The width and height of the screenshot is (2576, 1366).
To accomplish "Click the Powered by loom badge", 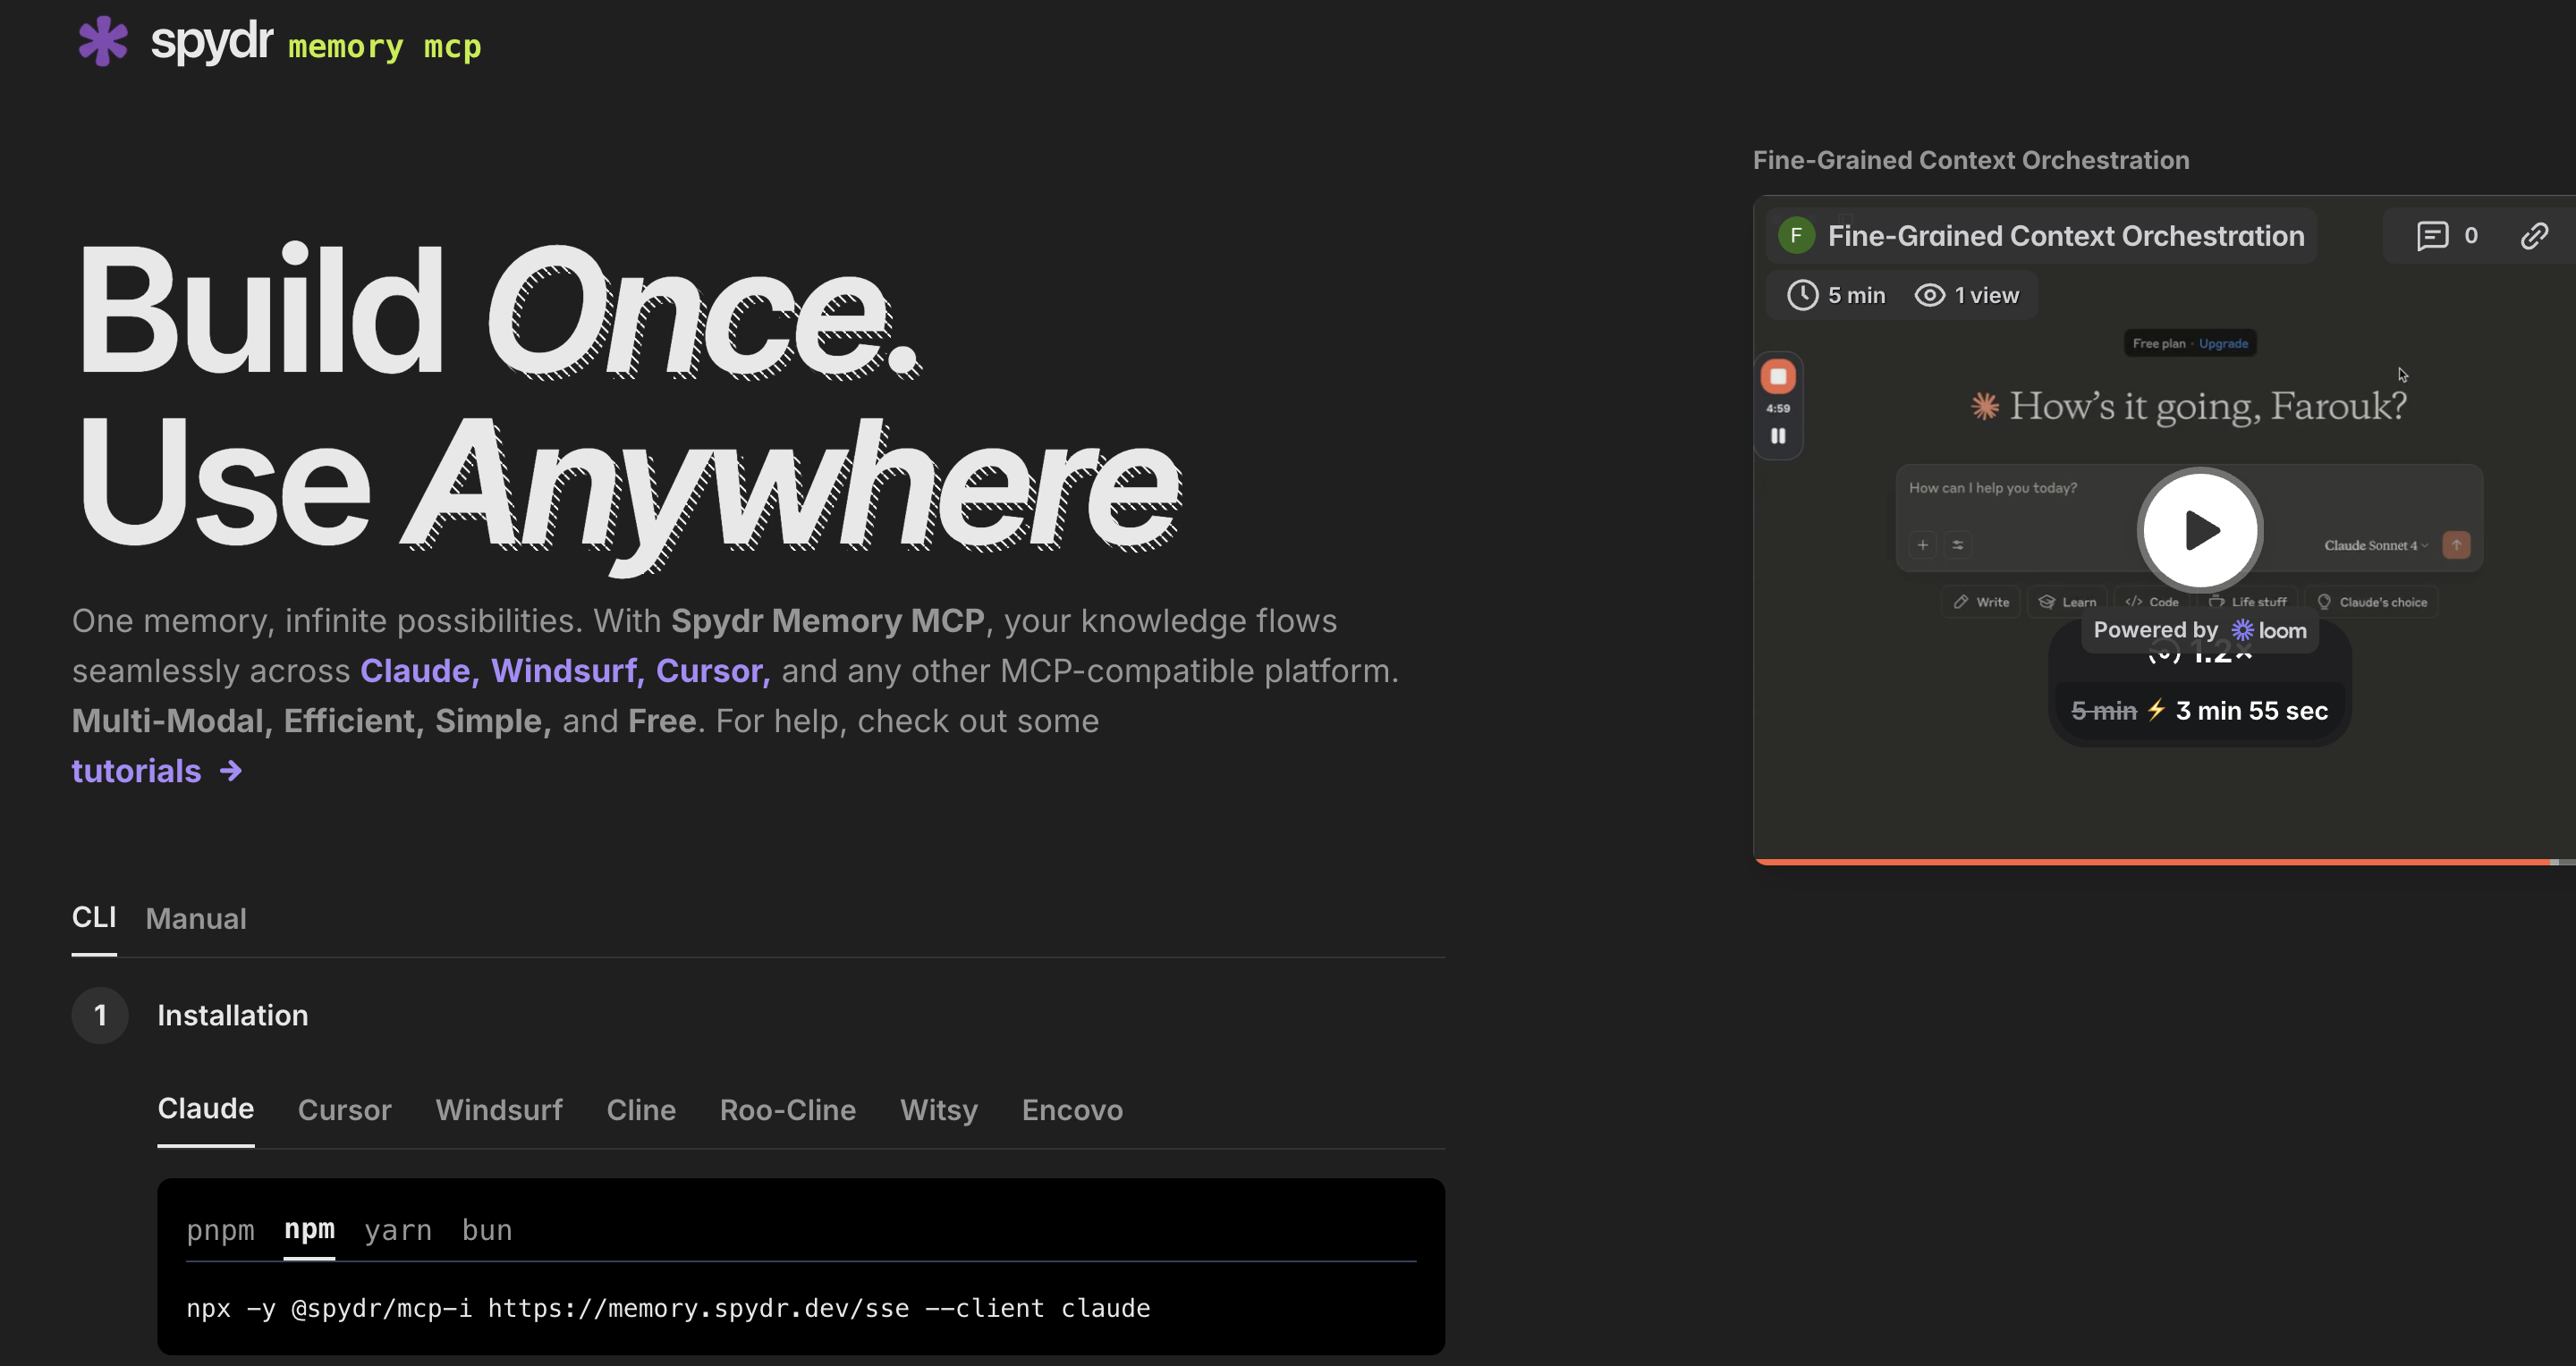I will tap(2200, 630).
